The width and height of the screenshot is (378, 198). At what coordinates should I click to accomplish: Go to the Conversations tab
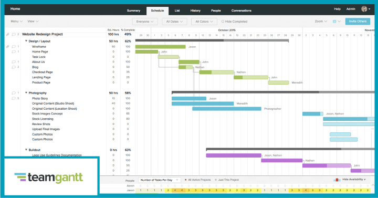coord(241,11)
